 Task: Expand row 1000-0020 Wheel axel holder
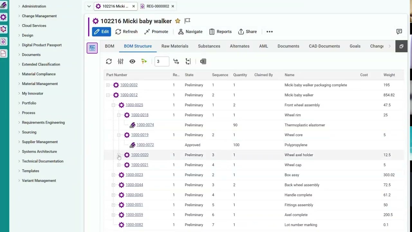[x=119, y=155]
